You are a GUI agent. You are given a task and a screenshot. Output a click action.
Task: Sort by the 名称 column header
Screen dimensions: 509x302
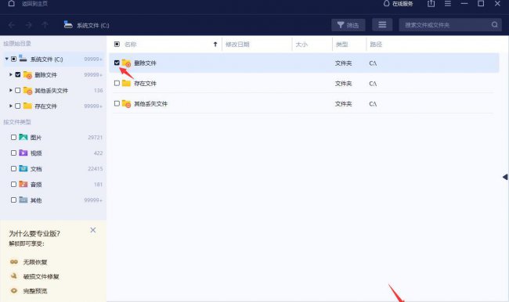click(131, 44)
